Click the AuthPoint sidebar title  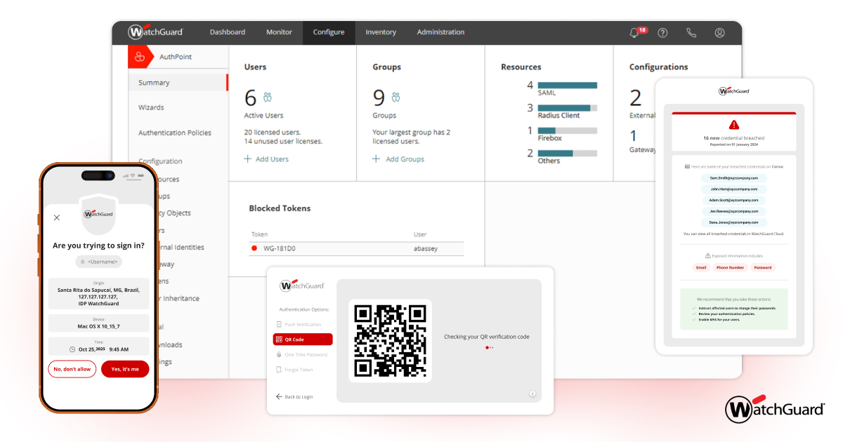click(176, 57)
